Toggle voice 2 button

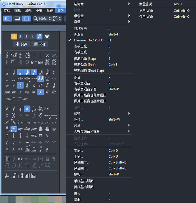(20, 37)
